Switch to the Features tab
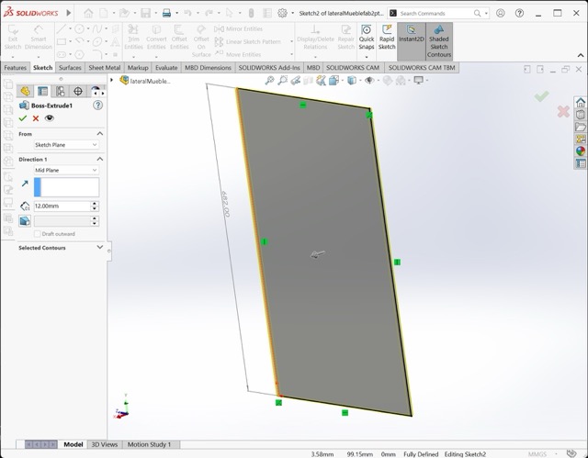 15,67
